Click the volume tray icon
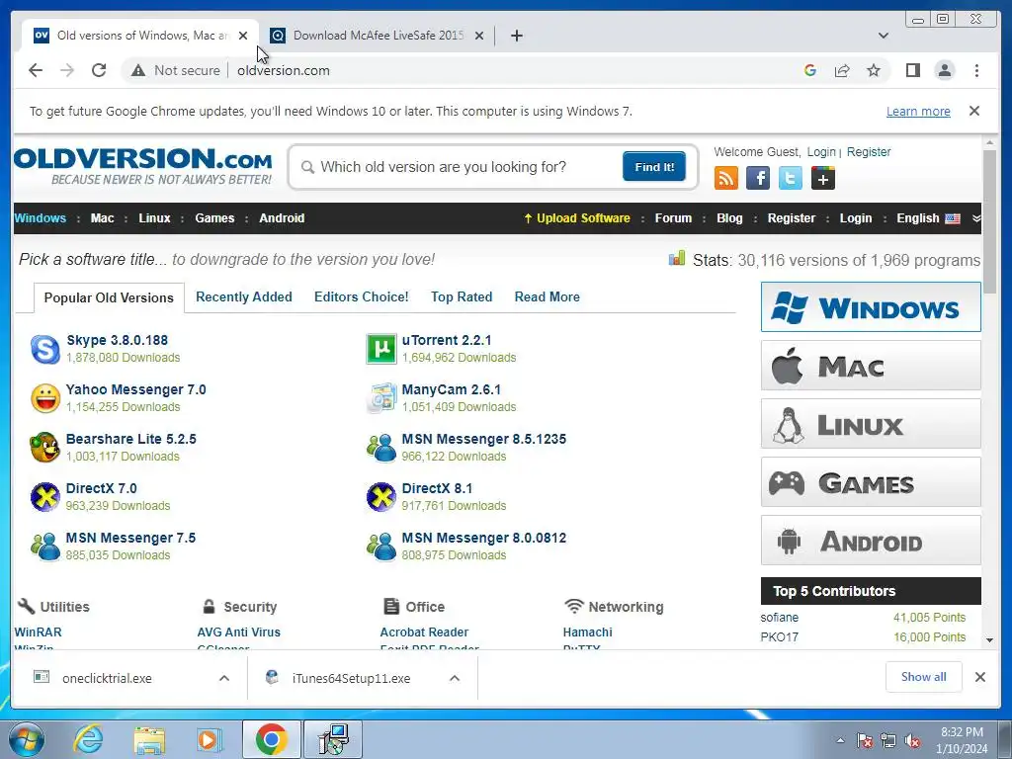 point(912,740)
